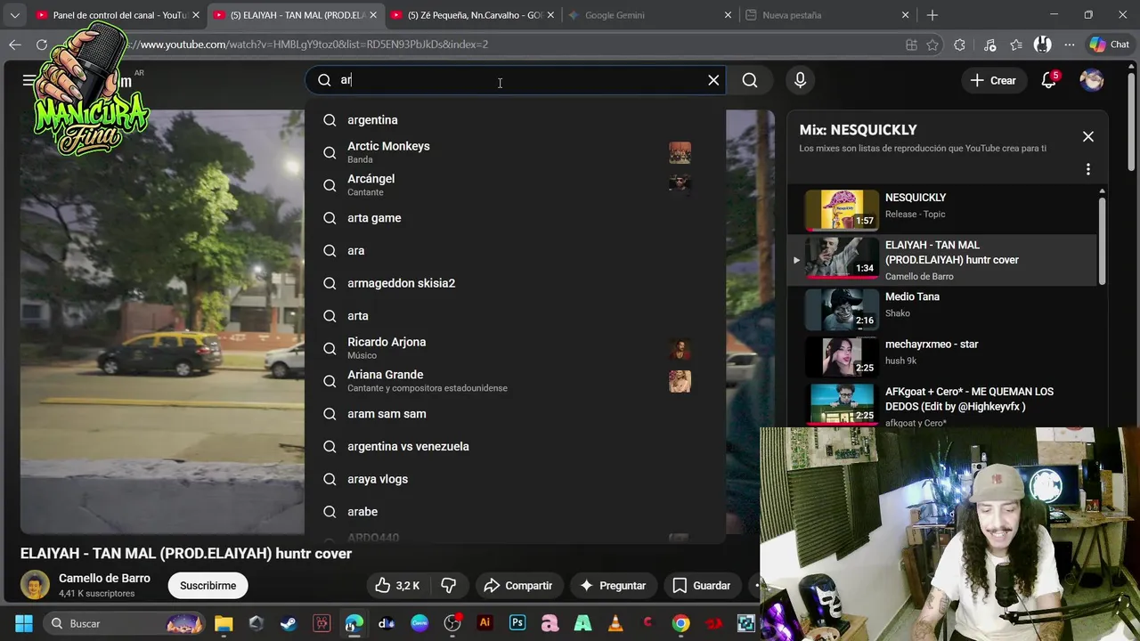1140x641 pixels.
Task: Open Edge media control music icon
Action: click(x=989, y=45)
